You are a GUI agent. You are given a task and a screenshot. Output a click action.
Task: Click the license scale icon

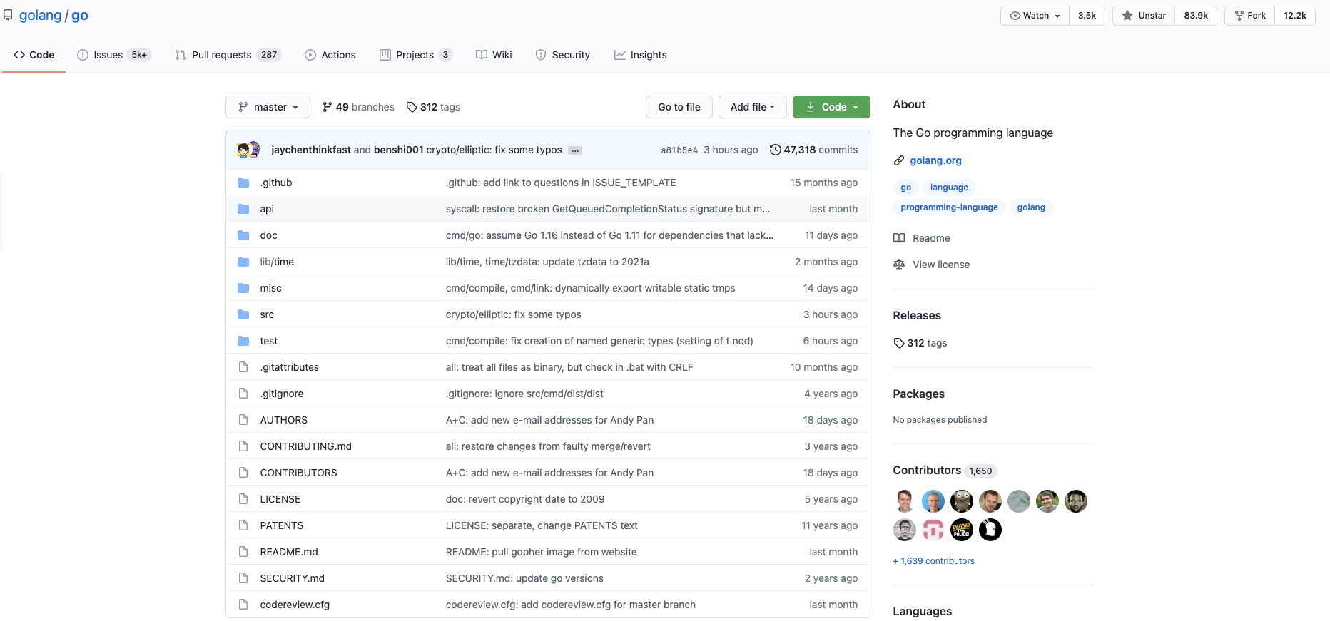coord(899,265)
